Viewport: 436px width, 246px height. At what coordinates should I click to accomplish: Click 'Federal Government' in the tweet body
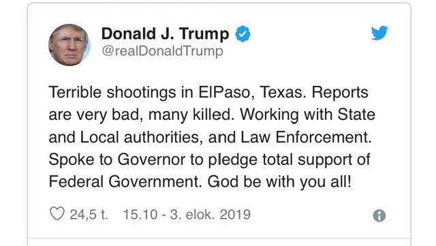point(124,182)
